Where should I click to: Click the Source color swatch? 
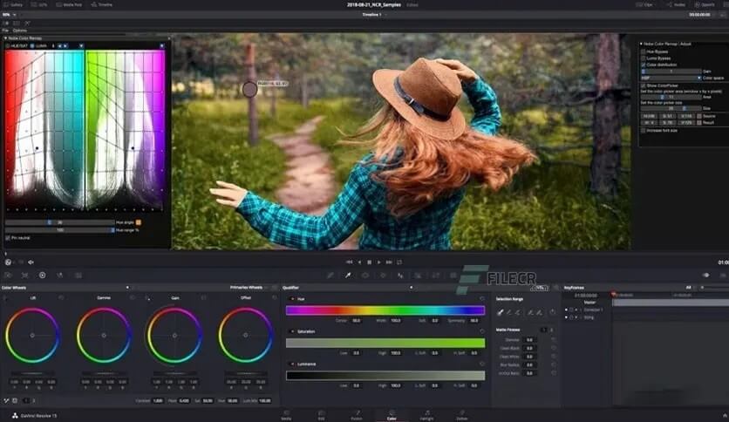pyautogui.click(x=698, y=116)
